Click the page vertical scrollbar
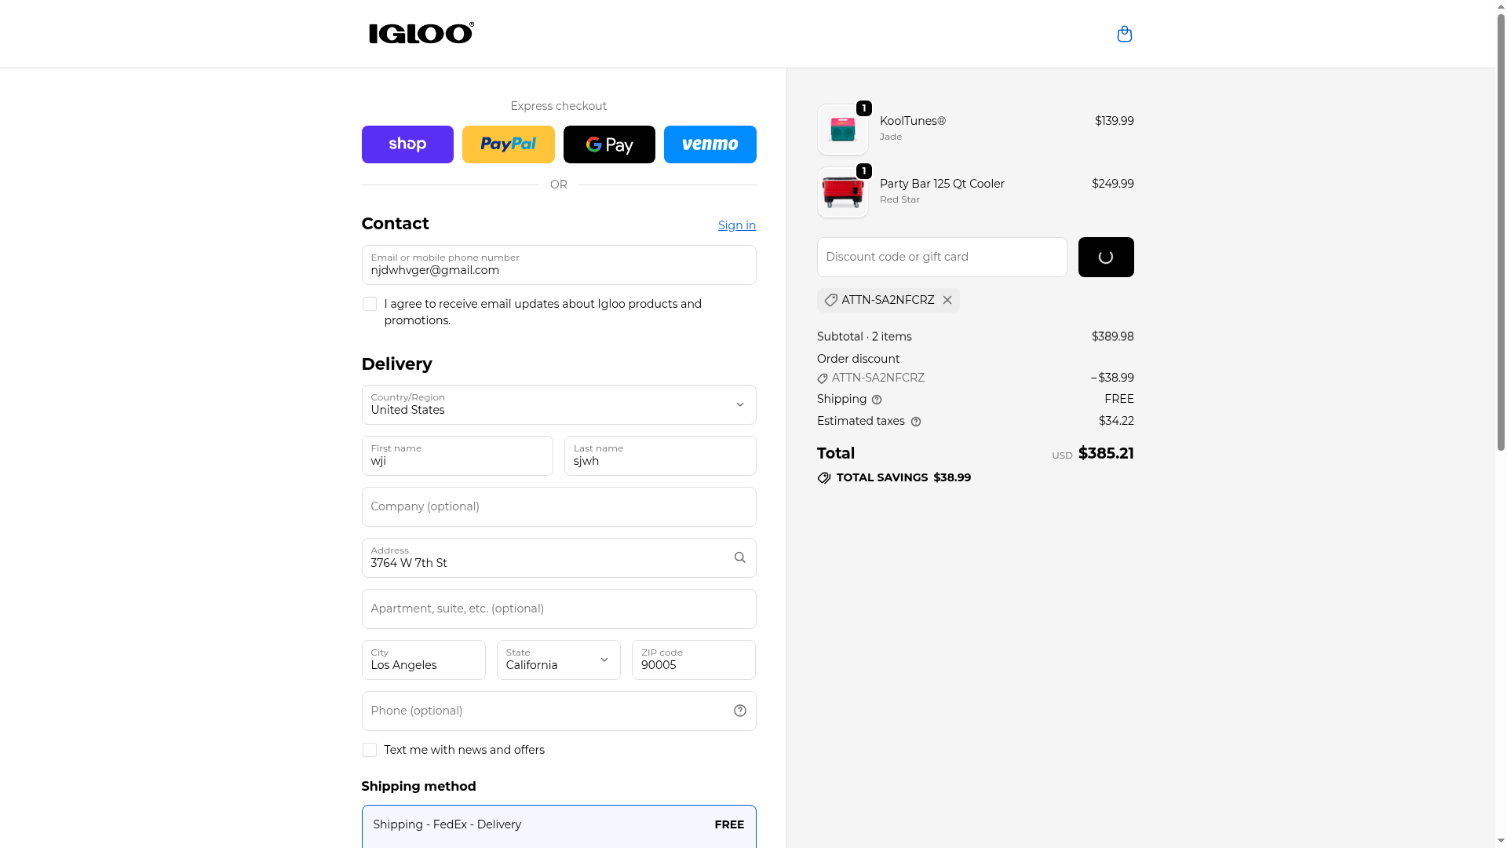This screenshot has height=848, width=1507. tap(1501, 236)
